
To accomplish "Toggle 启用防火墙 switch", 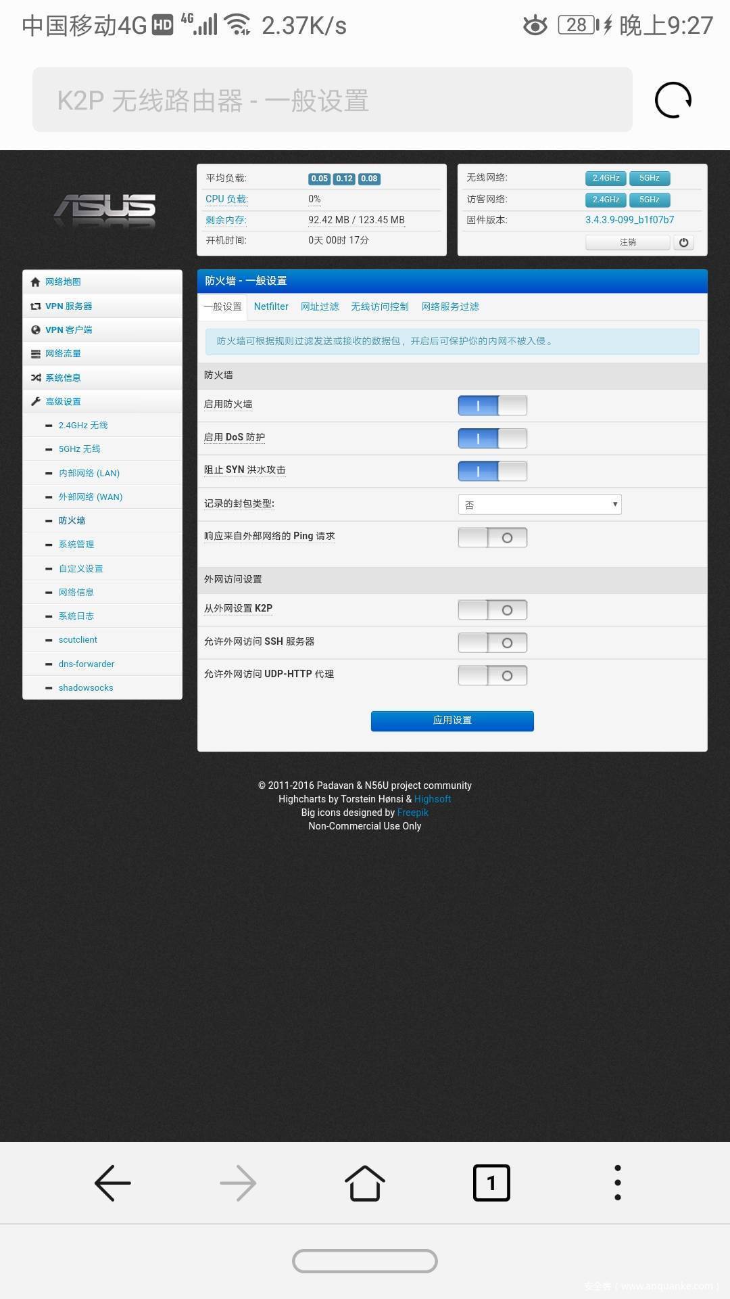I will pyautogui.click(x=493, y=405).
